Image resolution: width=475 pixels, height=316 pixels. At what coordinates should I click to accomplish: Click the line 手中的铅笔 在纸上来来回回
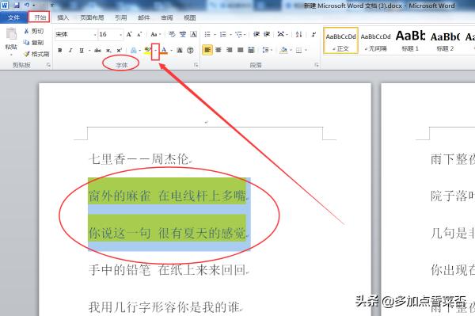click(x=168, y=270)
